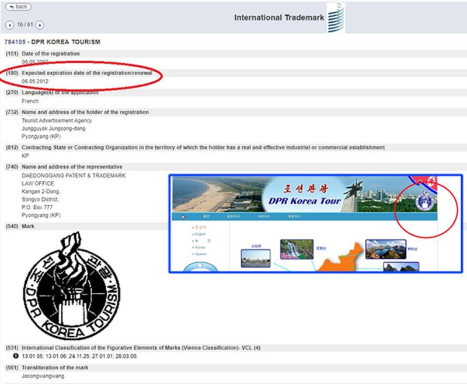
Task: Select the Kangan 2-Dong address line
Action: [41, 191]
